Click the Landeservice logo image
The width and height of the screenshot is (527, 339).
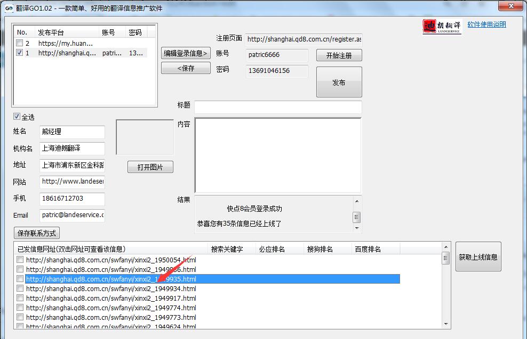point(442,26)
